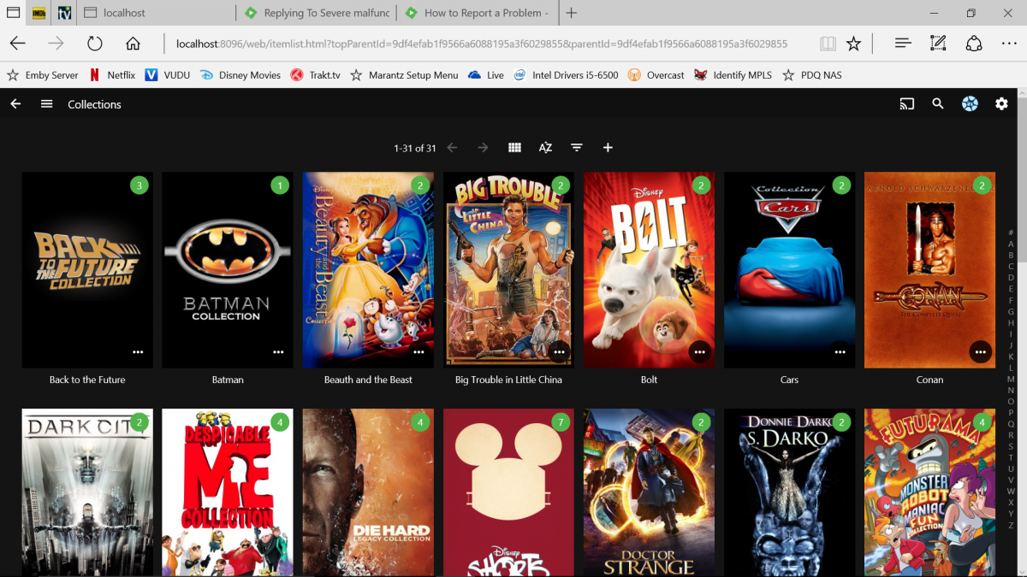1027x577 pixels.
Task: Jump to letter M in alphabet picker
Action: (1011, 379)
